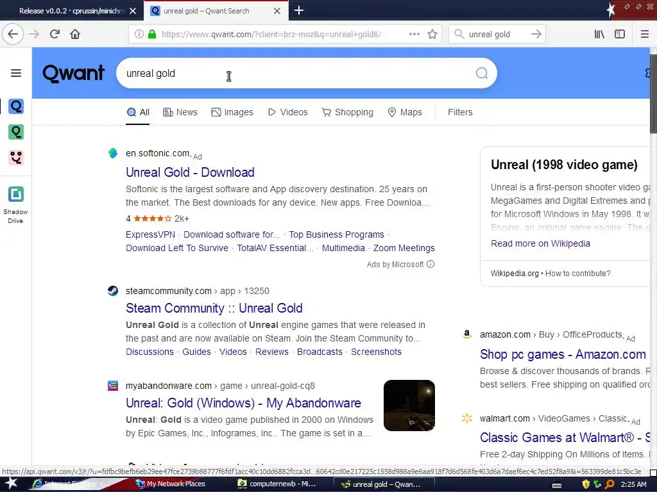Click the yellow shield system tray icon
This screenshot has width=657, height=492.
pos(586,484)
